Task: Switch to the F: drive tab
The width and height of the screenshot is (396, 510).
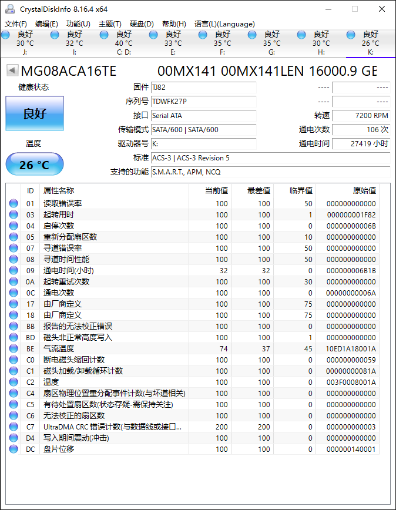Action: click(x=222, y=43)
